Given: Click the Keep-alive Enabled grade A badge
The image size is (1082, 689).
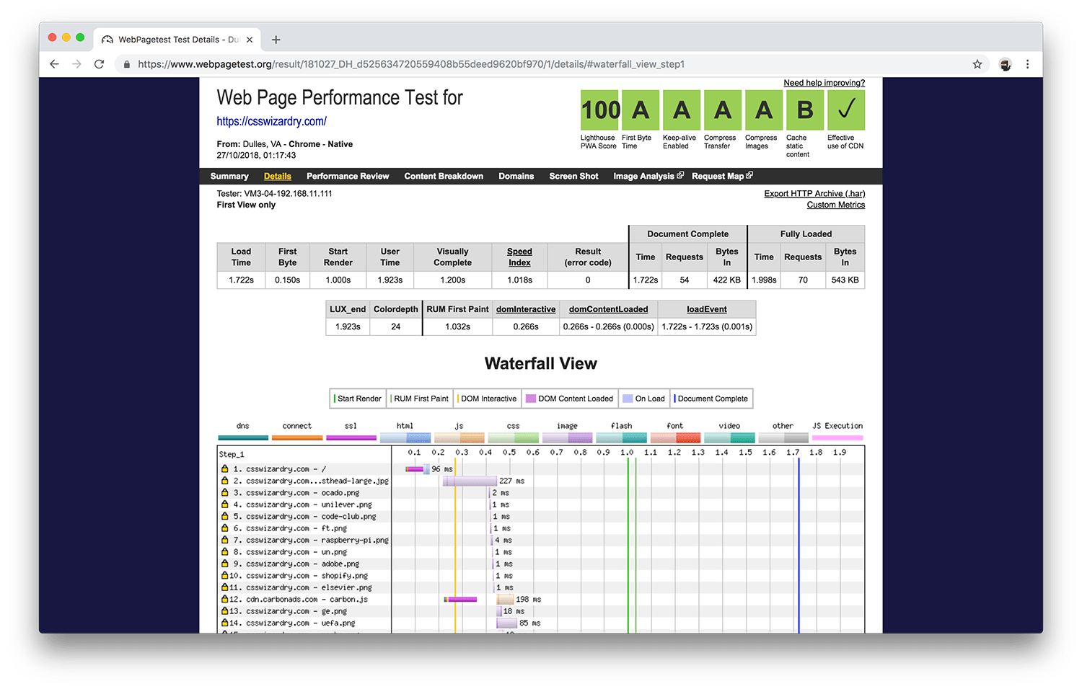Looking at the screenshot, I should (682, 110).
